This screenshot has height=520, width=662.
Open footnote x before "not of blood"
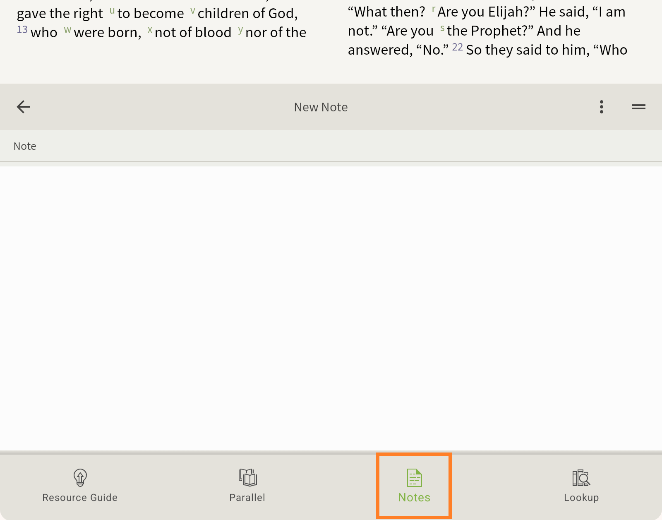point(150,30)
